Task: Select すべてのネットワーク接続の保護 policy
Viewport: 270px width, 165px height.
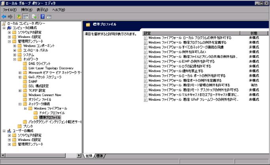Action: click(x=186, y=47)
